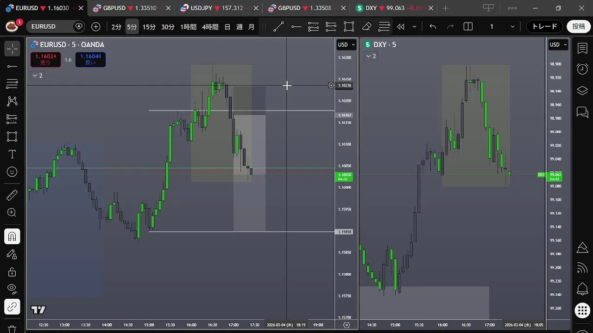Select the Text annotation tool
The height and width of the screenshot is (333, 593).
click(x=12, y=154)
